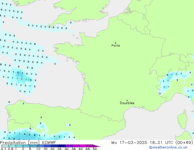
Task: Click the '10' legend scale label
Action: pyautogui.click(x=38, y=149)
